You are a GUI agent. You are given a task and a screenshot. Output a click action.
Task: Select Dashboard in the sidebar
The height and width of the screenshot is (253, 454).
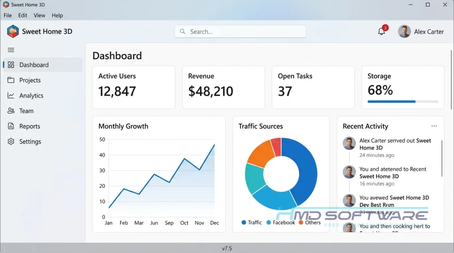pyautogui.click(x=43, y=65)
